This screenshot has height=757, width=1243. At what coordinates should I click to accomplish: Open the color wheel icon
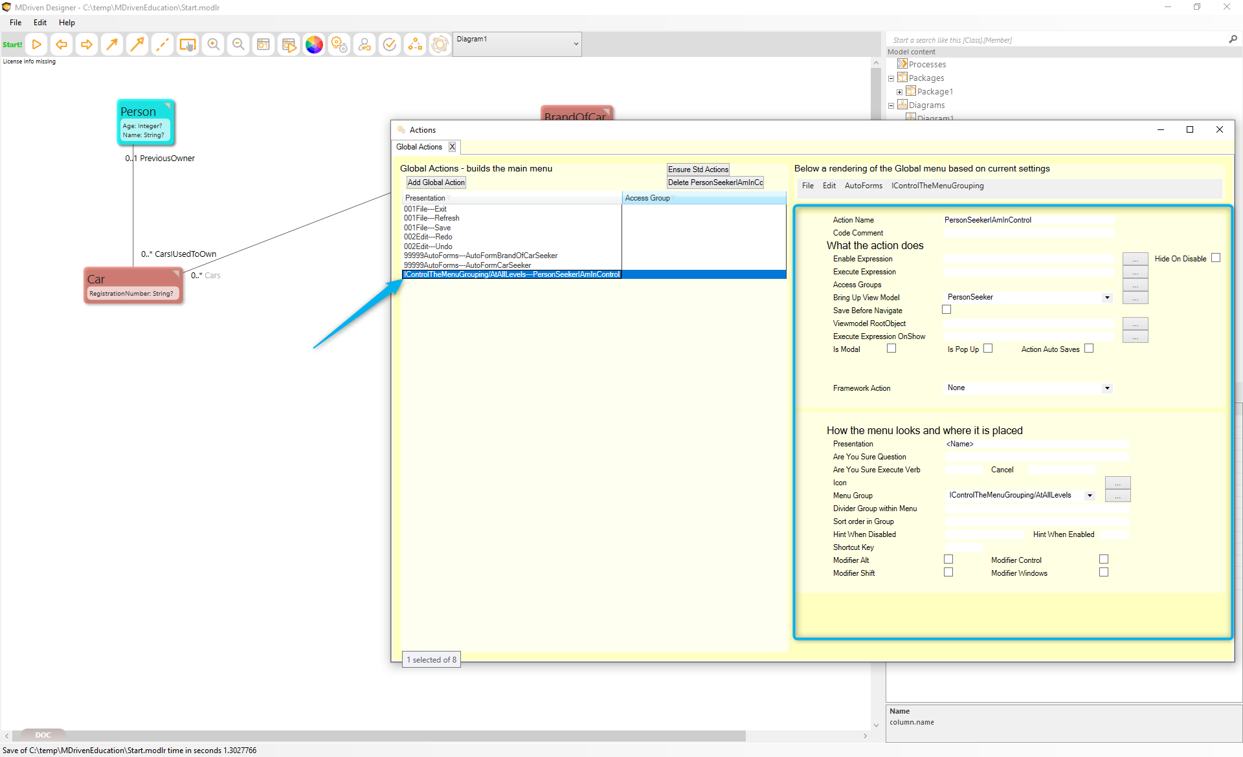tap(314, 45)
